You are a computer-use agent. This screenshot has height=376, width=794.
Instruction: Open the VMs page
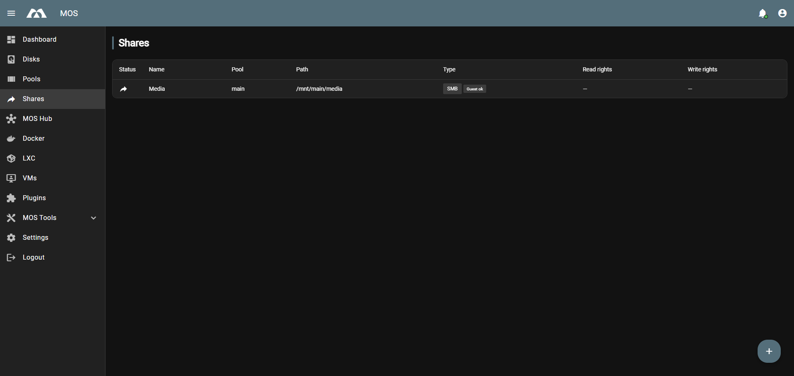pos(29,178)
